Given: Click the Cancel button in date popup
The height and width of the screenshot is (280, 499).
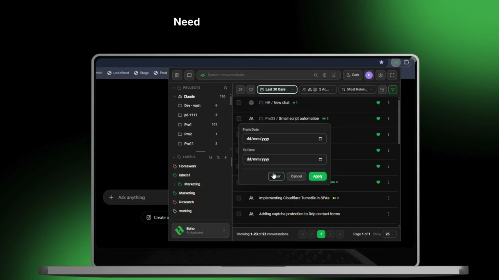Looking at the screenshot, I should click(296, 176).
